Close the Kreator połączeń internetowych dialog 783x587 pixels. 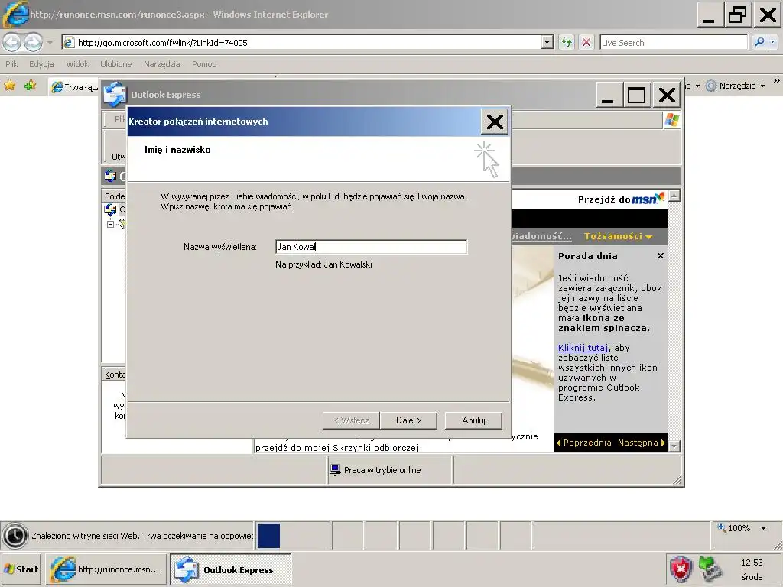coord(495,122)
